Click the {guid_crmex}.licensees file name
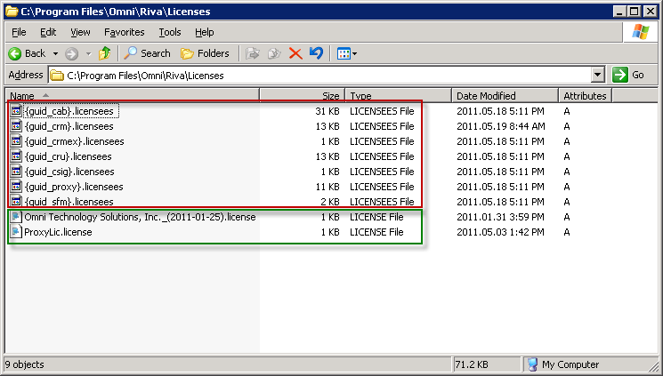Viewport: 663px width, 376px height. tap(75, 141)
